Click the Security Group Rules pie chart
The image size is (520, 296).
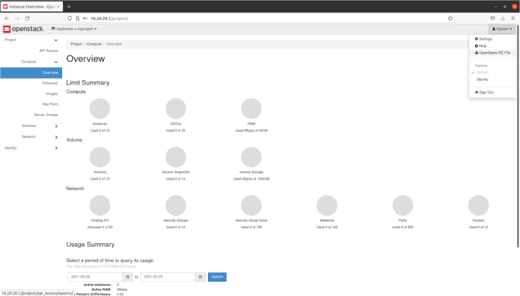[251, 206]
